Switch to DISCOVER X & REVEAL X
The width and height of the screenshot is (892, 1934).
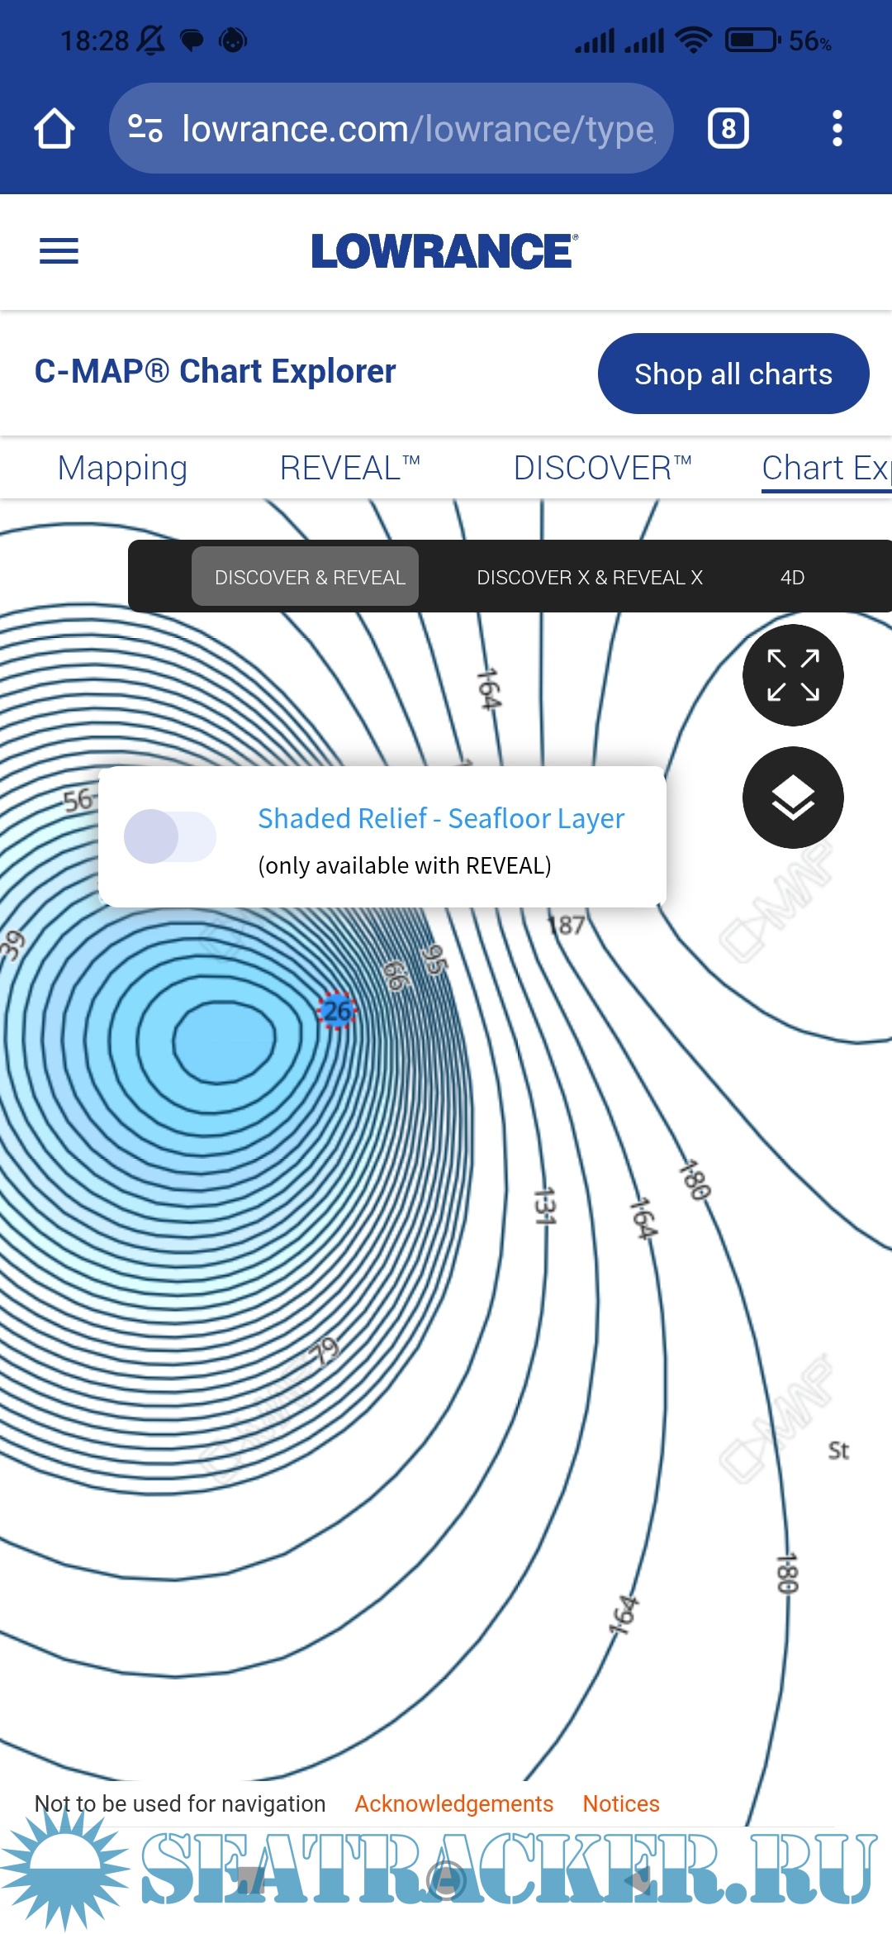(x=589, y=577)
